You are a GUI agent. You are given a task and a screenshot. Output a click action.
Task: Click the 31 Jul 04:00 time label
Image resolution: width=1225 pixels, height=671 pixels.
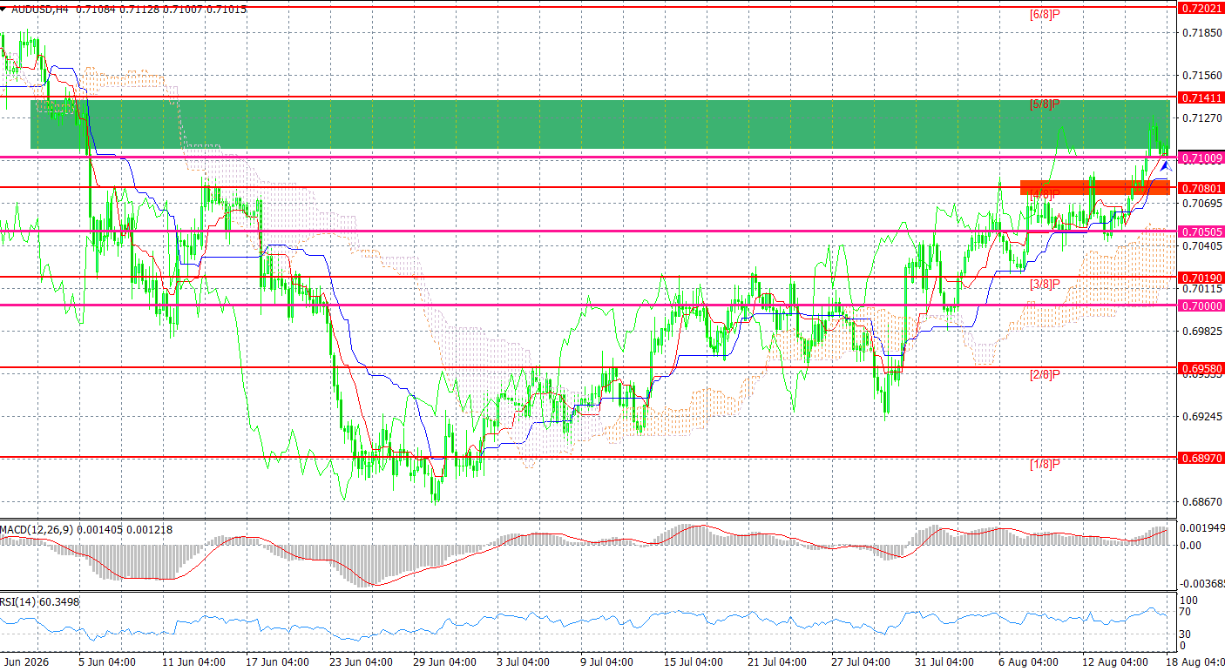point(945,662)
